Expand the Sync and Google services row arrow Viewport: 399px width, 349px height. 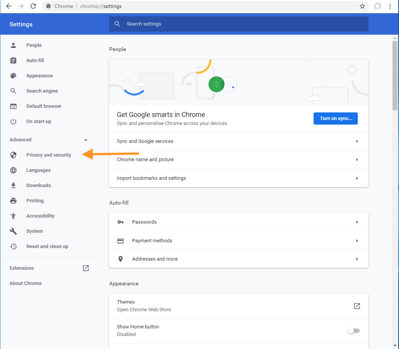357,141
